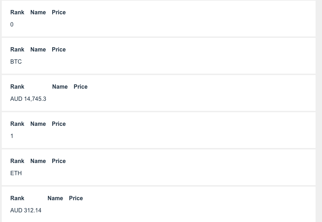Click the Rank header in the ETH card
The width and height of the screenshot is (322, 222).
(17, 161)
